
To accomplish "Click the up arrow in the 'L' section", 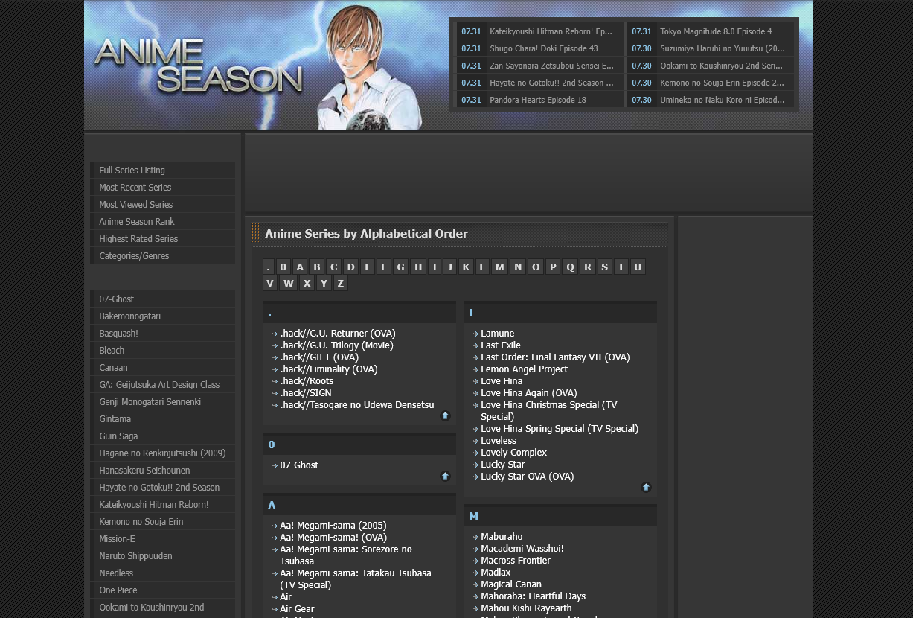I will 646,487.
